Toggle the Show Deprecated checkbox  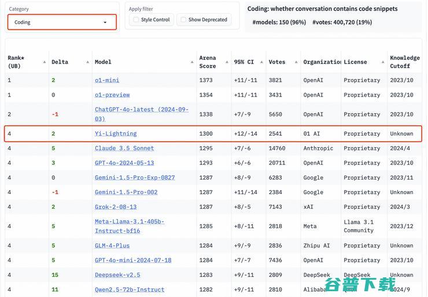[x=183, y=20]
